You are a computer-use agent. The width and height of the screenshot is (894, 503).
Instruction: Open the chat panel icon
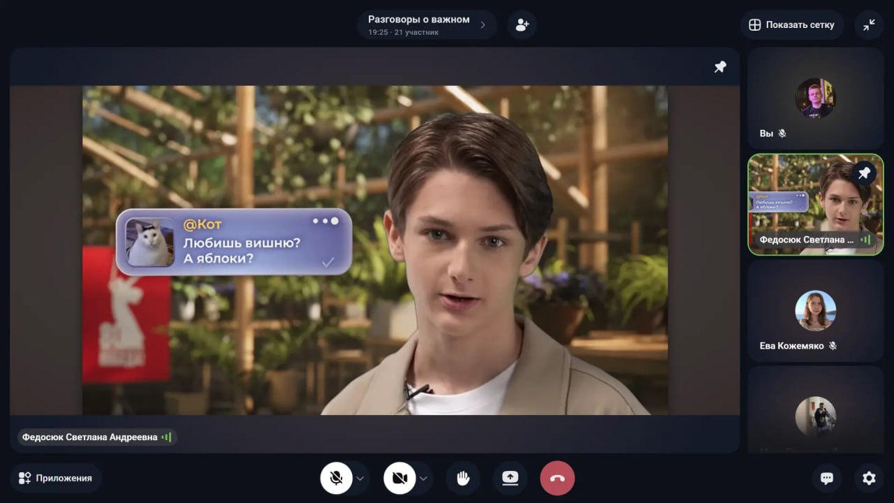click(827, 478)
